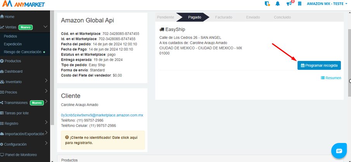
Task: Open the Resumen link
Action: (331, 78)
